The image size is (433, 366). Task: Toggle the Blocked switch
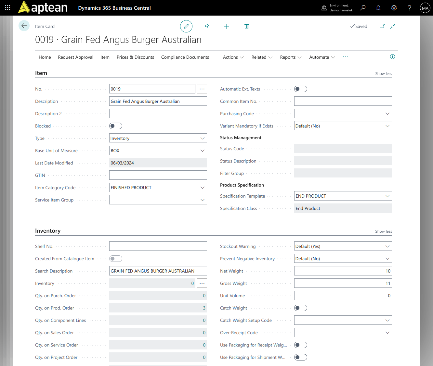click(x=116, y=126)
